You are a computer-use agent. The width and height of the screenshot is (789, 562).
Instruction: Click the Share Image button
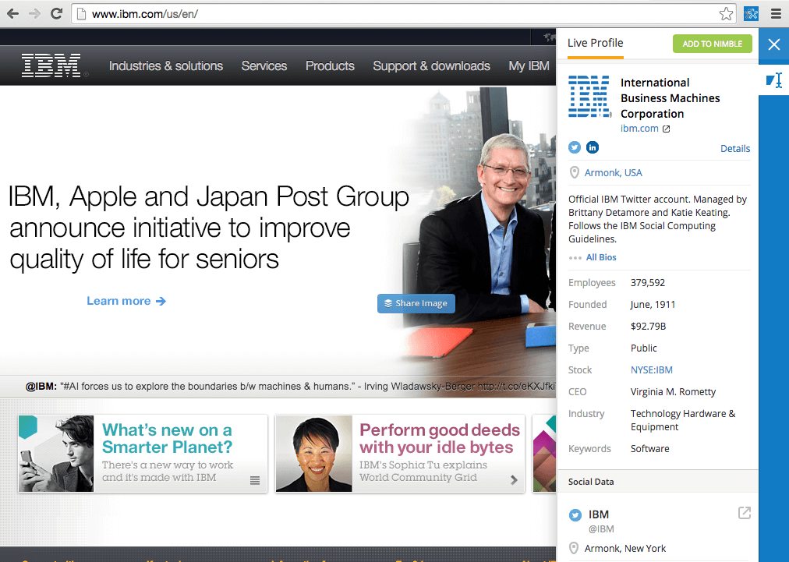[x=416, y=303]
